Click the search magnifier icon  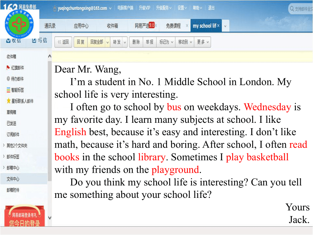click(x=292, y=9)
